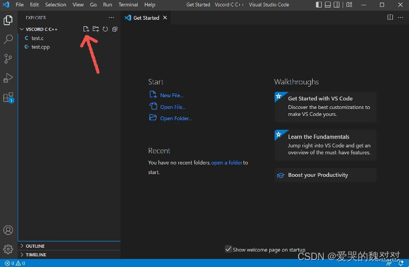
Task: Open the Selection menu
Action: pyautogui.click(x=56, y=5)
